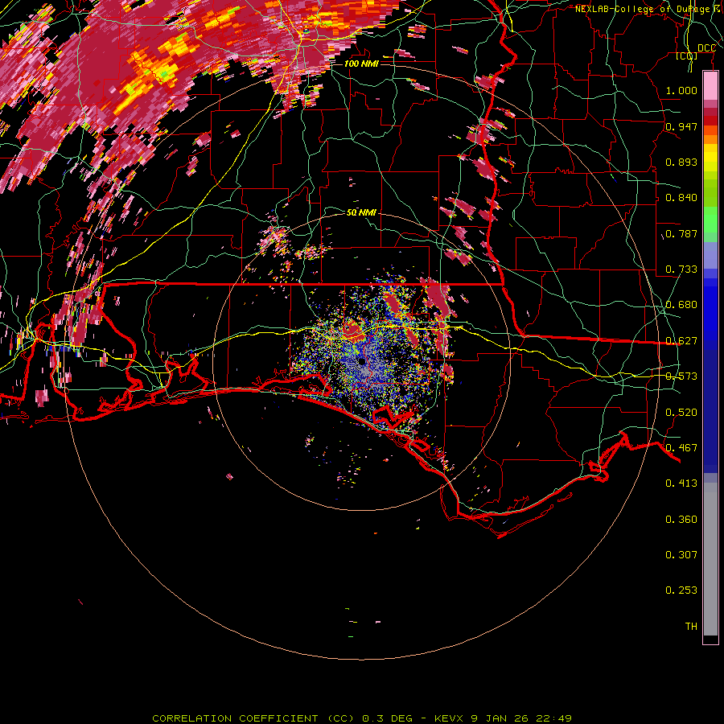
Task: Click the 0.893 scale value
Action: pos(681,162)
